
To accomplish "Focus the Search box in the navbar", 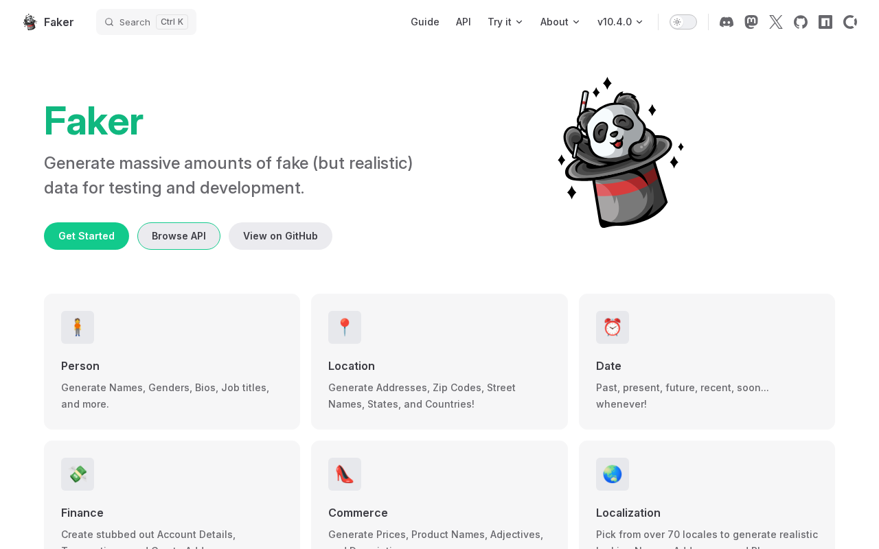I will pyautogui.click(x=146, y=22).
